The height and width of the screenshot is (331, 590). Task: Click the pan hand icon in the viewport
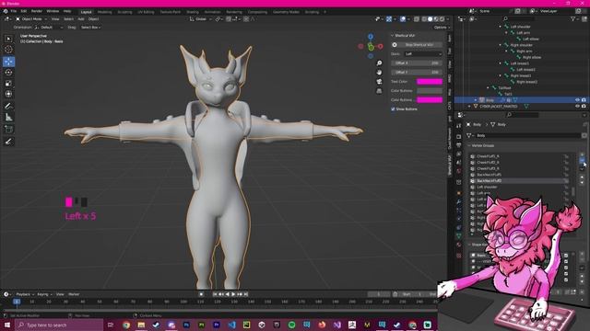click(379, 72)
